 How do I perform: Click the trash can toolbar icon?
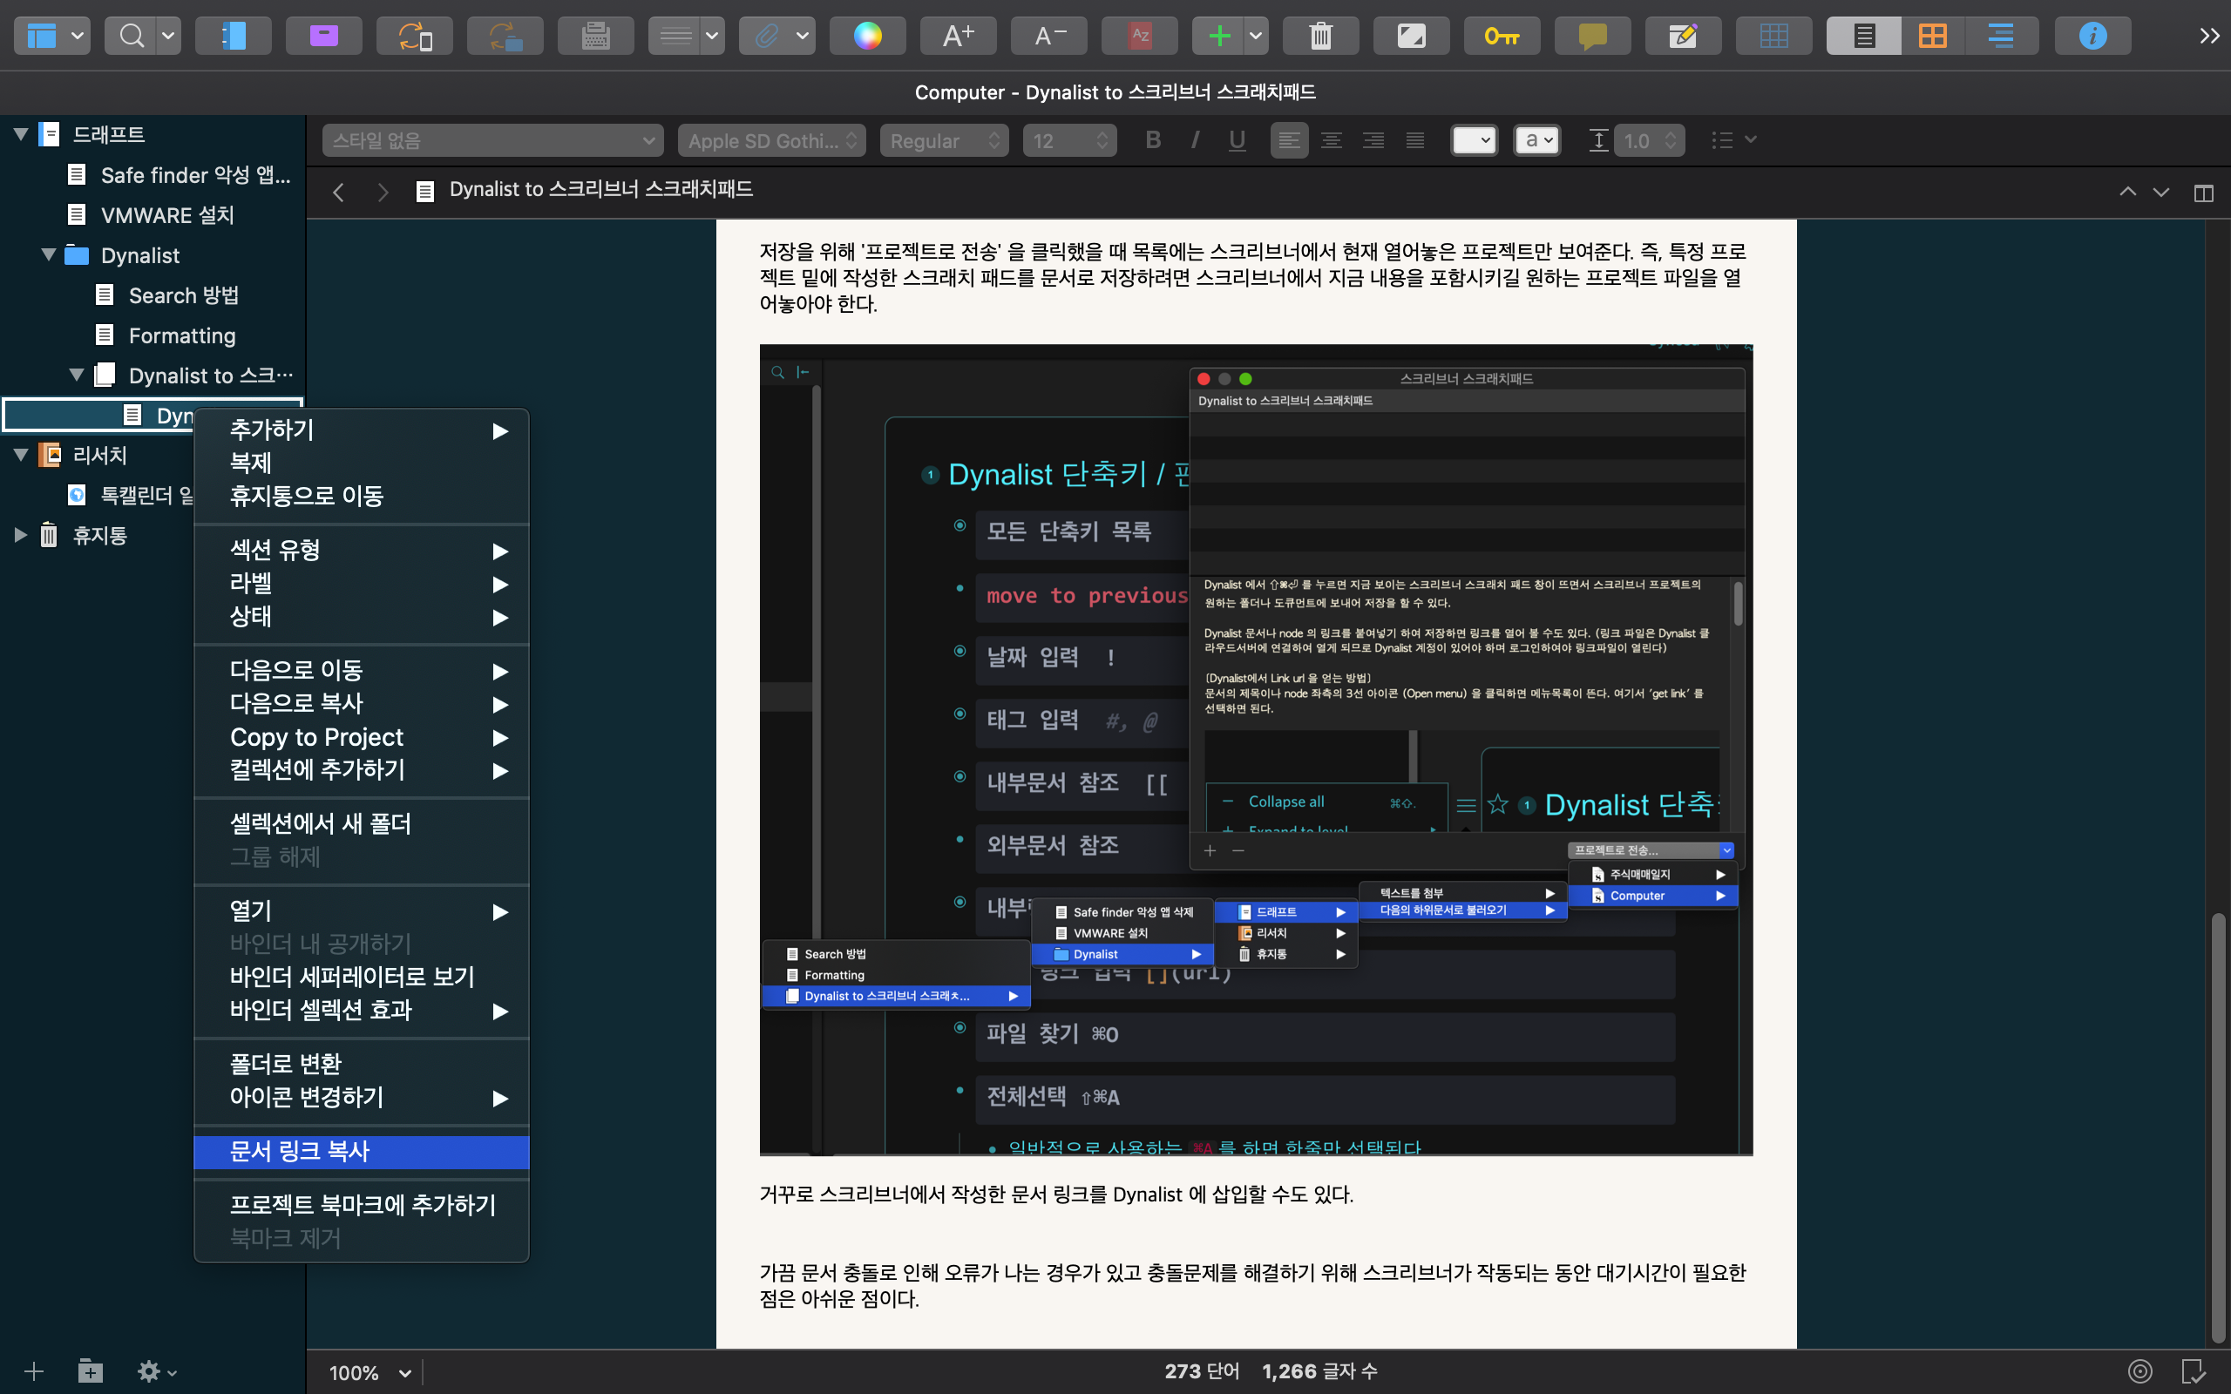(1320, 36)
